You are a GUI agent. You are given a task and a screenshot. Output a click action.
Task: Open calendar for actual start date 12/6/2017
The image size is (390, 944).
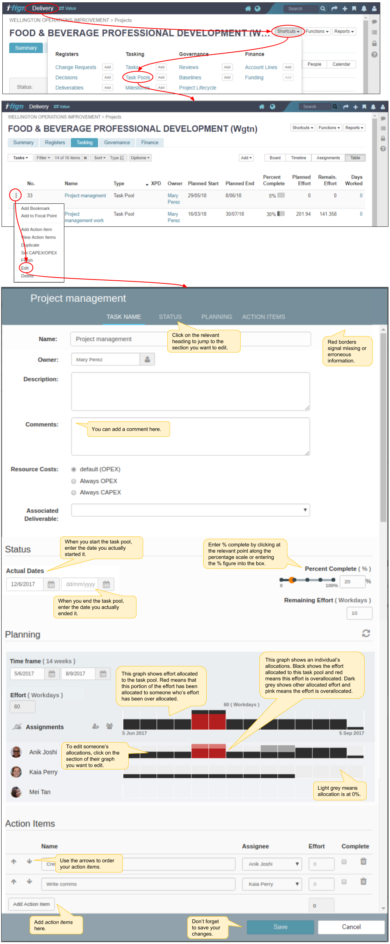point(51,584)
